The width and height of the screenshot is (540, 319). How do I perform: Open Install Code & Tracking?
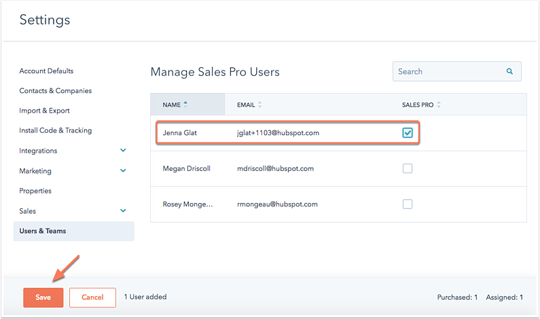point(56,130)
